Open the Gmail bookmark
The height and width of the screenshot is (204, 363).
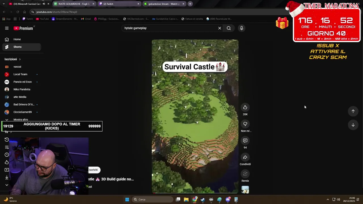(86, 19)
